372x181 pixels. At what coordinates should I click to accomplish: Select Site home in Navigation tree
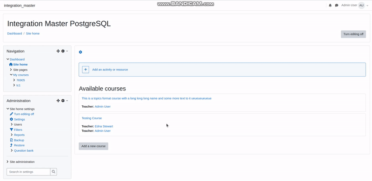pyautogui.click(x=20, y=65)
